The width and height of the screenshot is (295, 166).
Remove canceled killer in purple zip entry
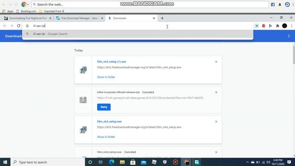coord(216,92)
